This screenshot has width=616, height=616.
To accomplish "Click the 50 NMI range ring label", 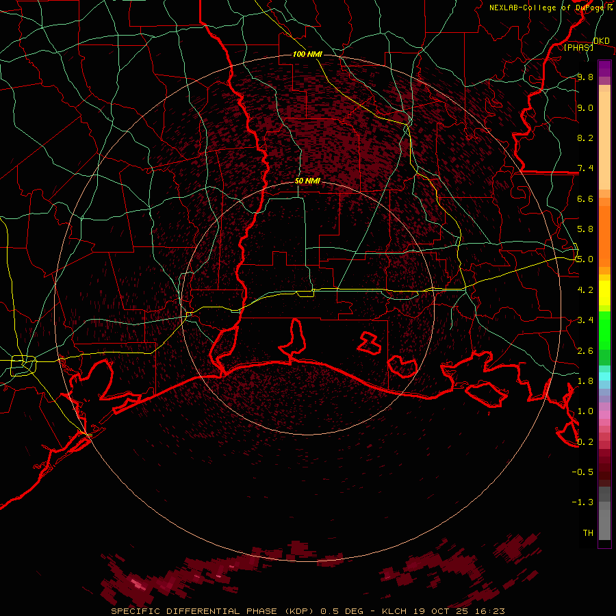I will point(307,181).
